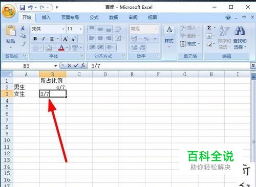Toggle wrap text button

[118, 29]
